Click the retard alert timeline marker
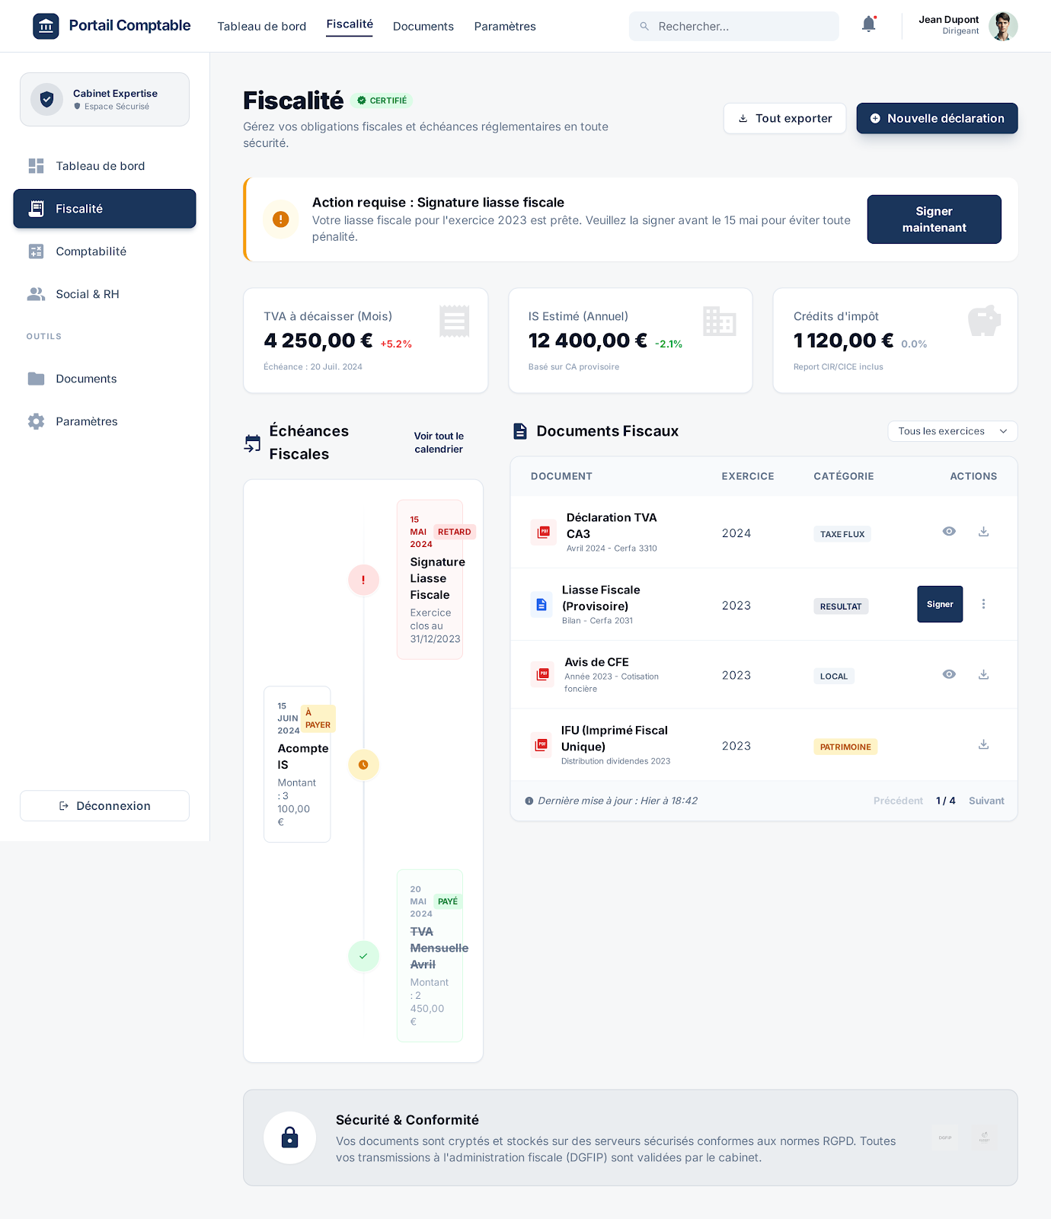Screen dimensions: 1051x1219 363,580
